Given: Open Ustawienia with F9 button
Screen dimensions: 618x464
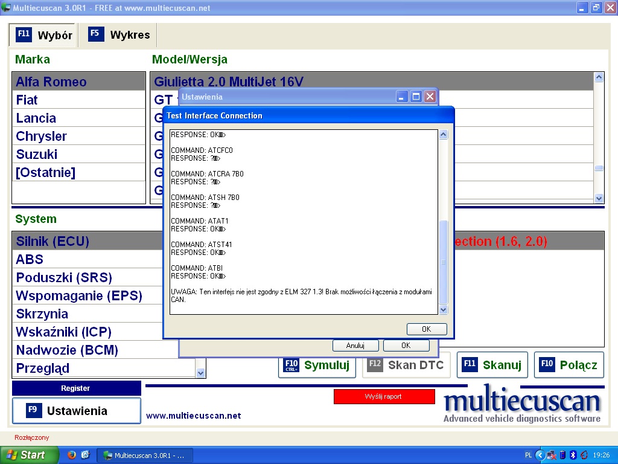Looking at the screenshot, I should point(77,411).
